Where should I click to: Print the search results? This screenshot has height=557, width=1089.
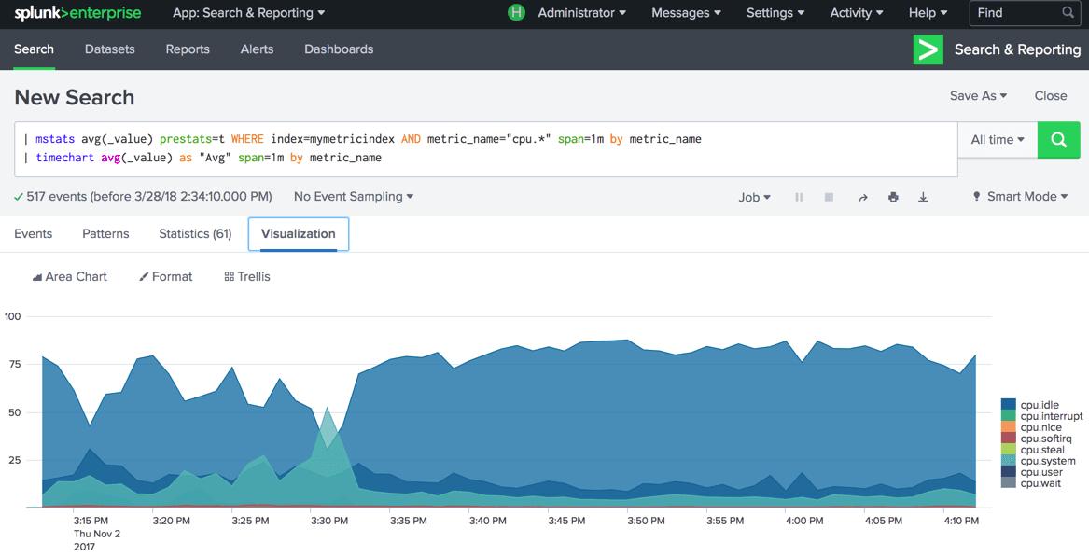coord(893,197)
